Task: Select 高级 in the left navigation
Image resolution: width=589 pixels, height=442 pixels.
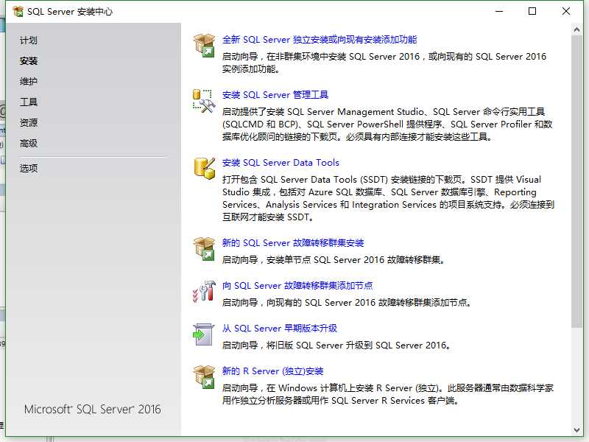Action: [x=29, y=143]
